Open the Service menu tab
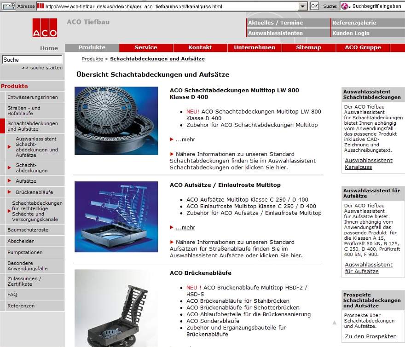The height and width of the screenshot is (347, 405). [x=145, y=47]
